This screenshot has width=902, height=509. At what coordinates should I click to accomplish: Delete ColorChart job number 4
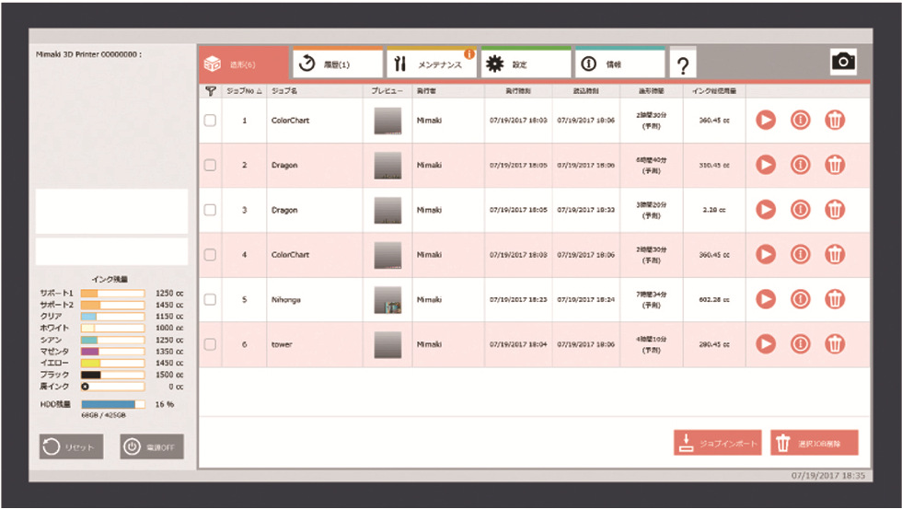(835, 254)
